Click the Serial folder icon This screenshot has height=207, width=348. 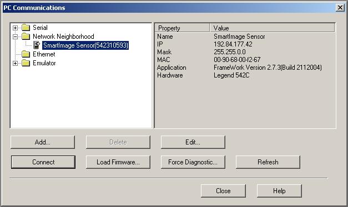coord(26,28)
